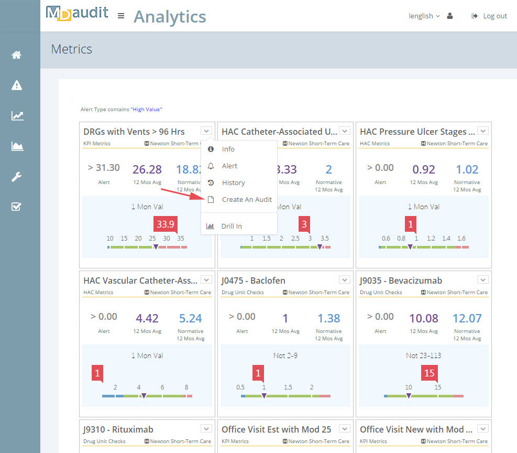This screenshot has width=517, height=453.
Task: Click the 15 marker on Bevacizumab gauge
Action: 430,373
